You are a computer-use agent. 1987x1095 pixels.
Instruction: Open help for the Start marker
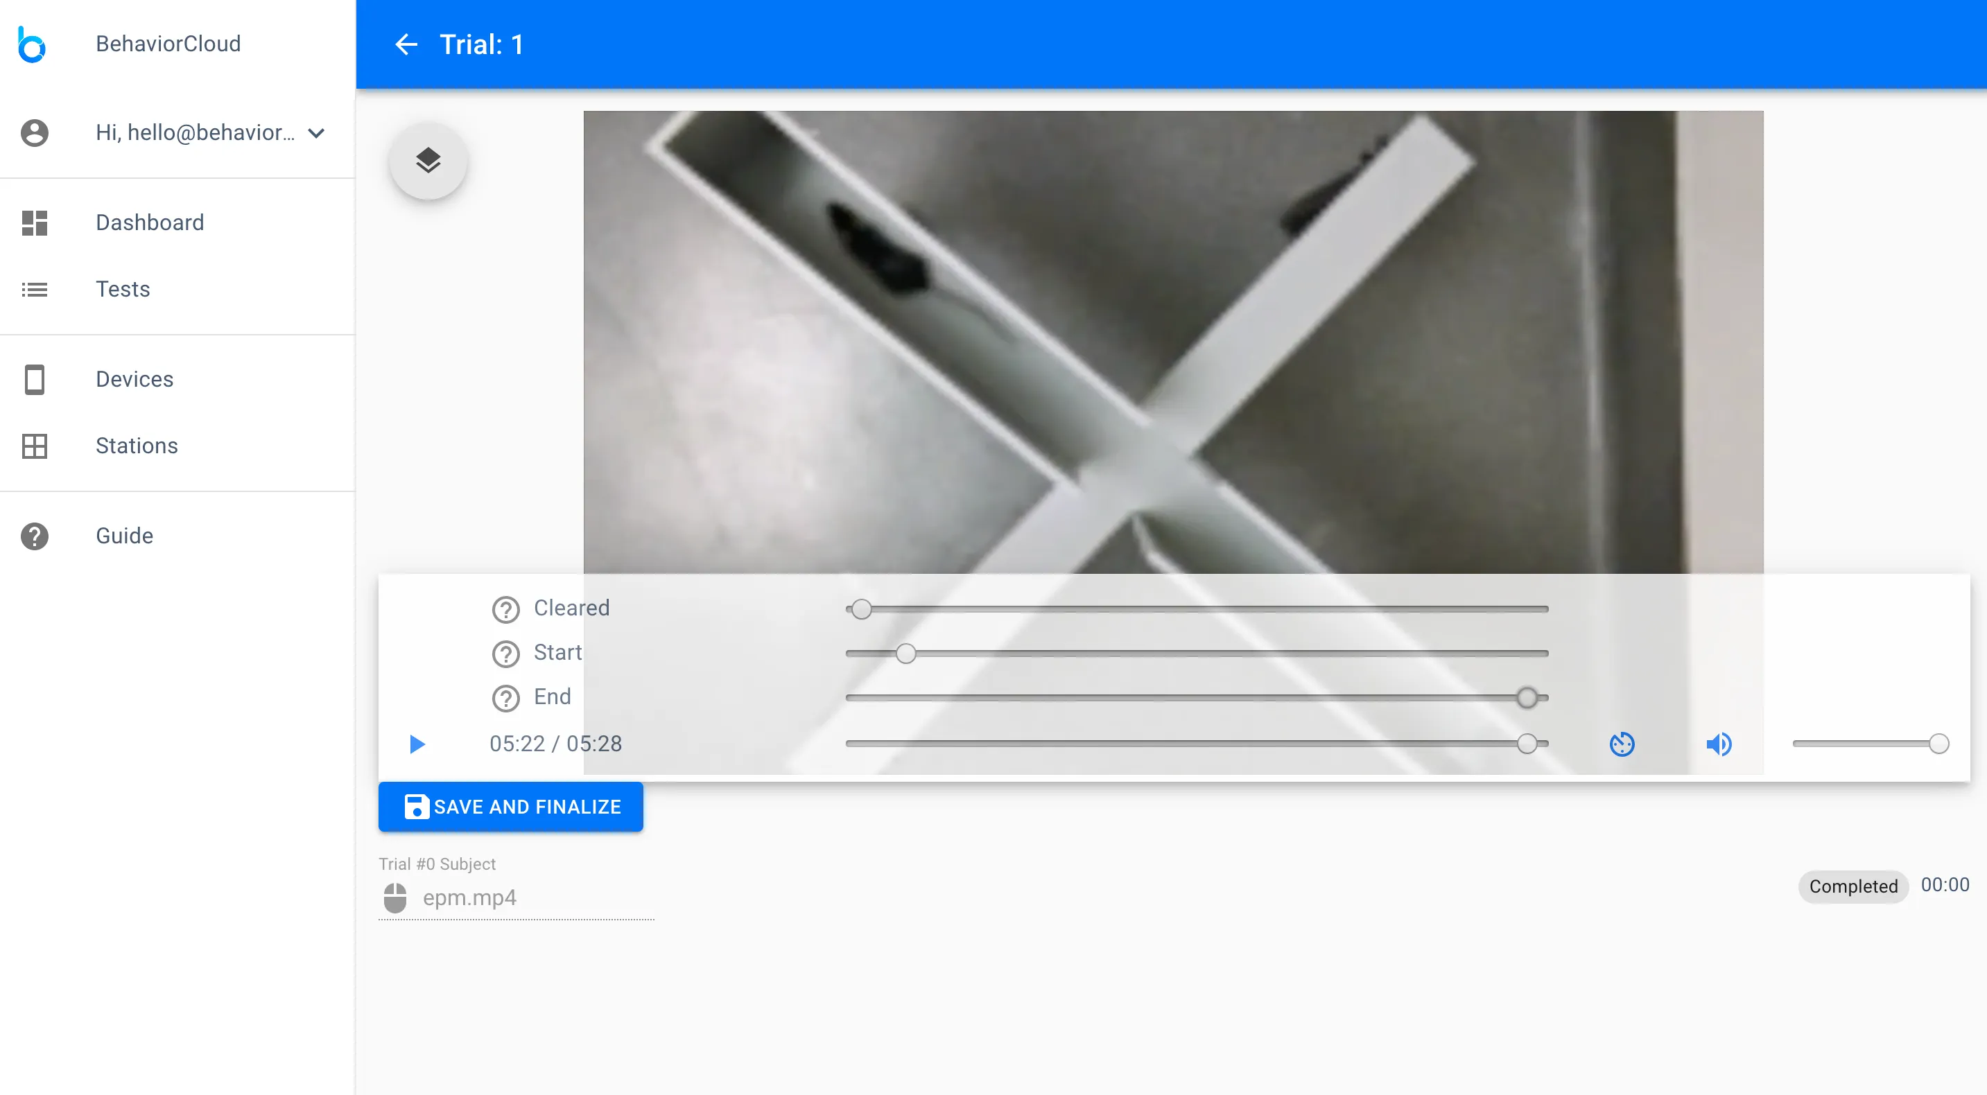(x=505, y=653)
